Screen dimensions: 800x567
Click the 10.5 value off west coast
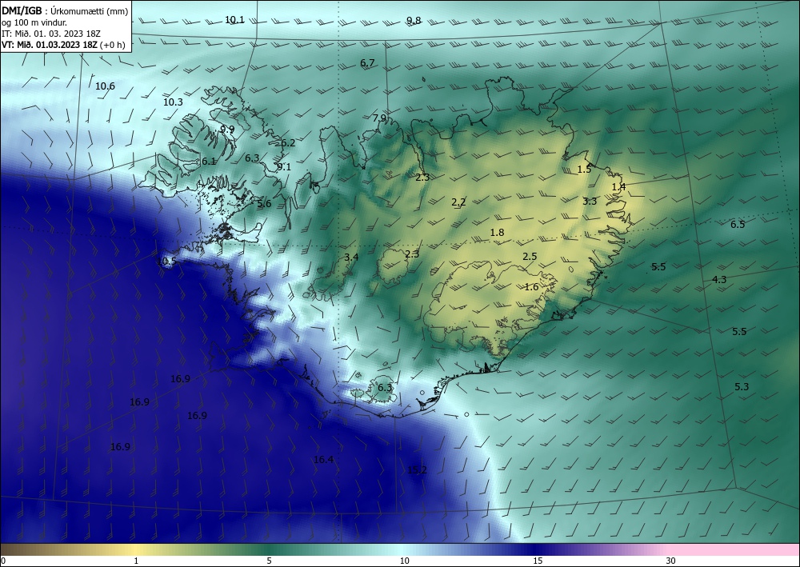coord(166,261)
